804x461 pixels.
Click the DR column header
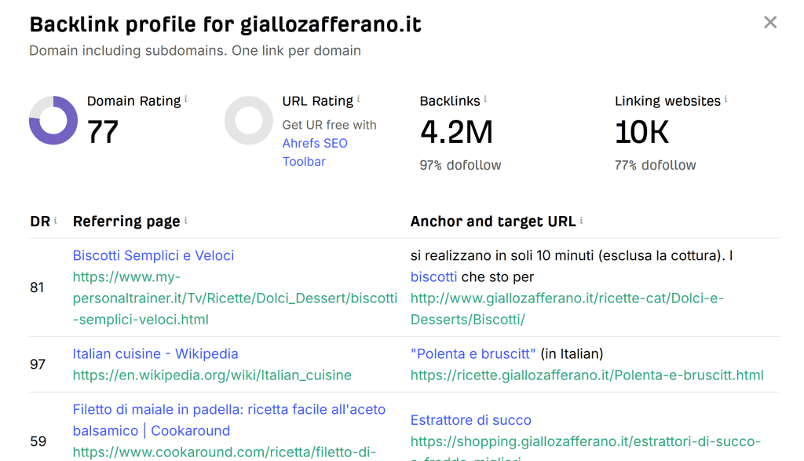[40, 221]
